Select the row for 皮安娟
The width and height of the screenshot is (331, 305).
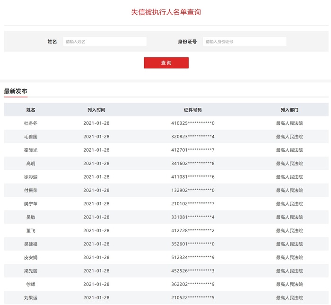click(31, 257)
